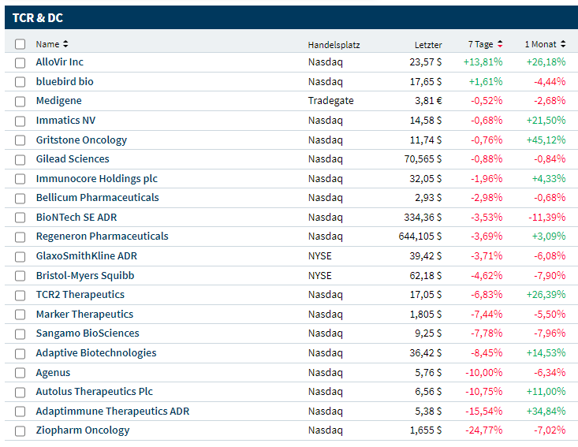Open Gilead Sciences stock page
578x447 pixels.
(73, 158)
